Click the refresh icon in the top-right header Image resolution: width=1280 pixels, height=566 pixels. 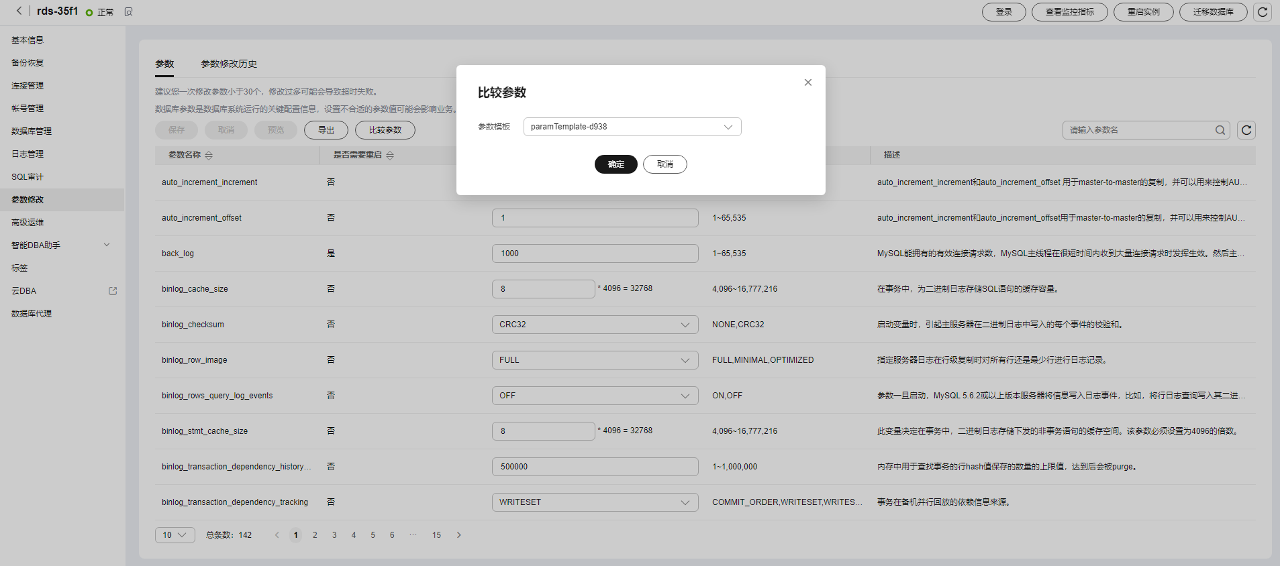[x=1262, y=12]
